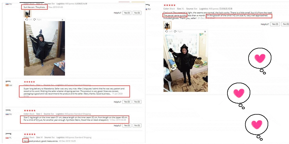This screenshot has height=144, width=289.
Task: Click 'The parcel came quickly' text in the review
Action: (175, 16)
